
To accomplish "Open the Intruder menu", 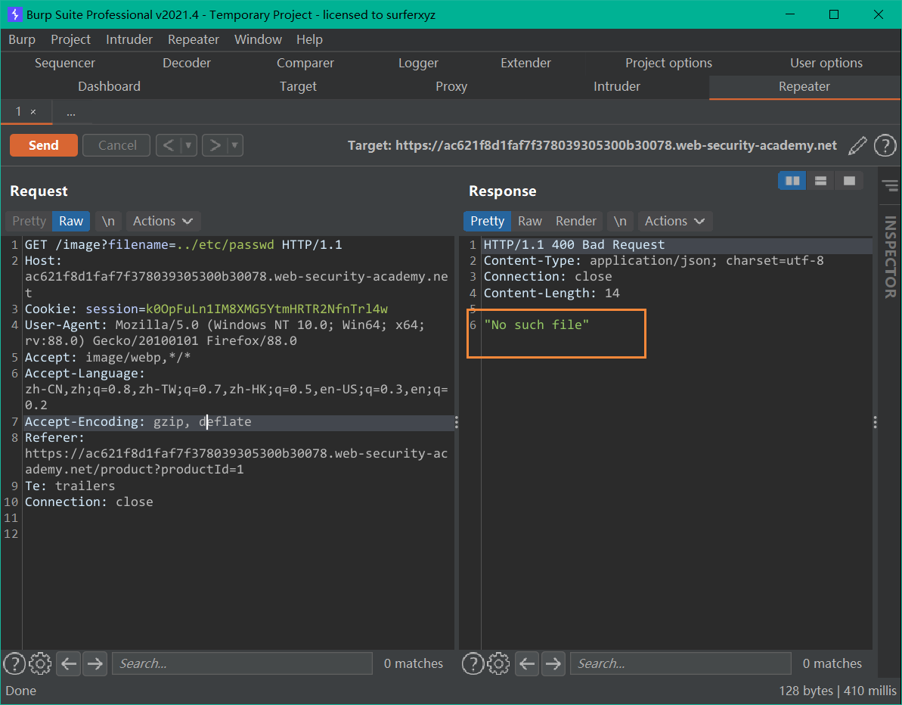I will 129,39.
